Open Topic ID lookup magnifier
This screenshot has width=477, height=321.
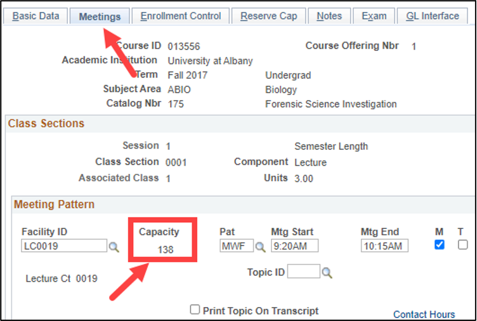click(327, 273)
